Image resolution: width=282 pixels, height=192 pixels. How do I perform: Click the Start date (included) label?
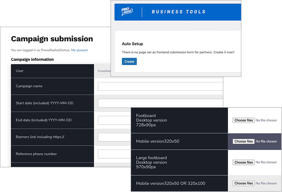coord(44,103)
